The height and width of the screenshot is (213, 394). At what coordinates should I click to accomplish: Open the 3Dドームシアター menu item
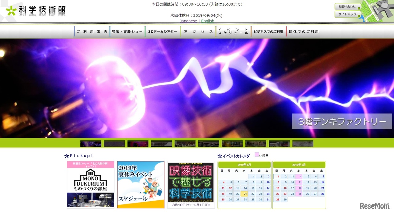click(162, 31)
